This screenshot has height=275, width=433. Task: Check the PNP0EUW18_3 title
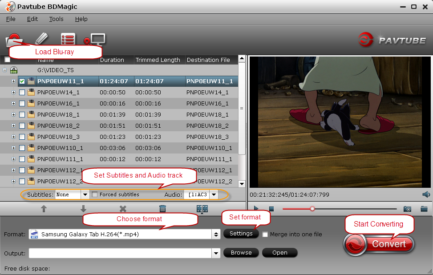click(22, 137)
